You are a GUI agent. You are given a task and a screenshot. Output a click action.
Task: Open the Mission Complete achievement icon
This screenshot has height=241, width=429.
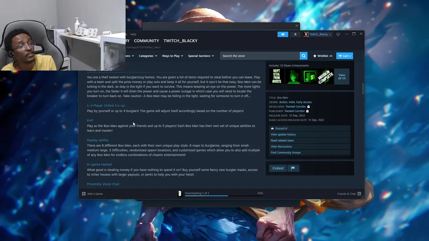326,76
